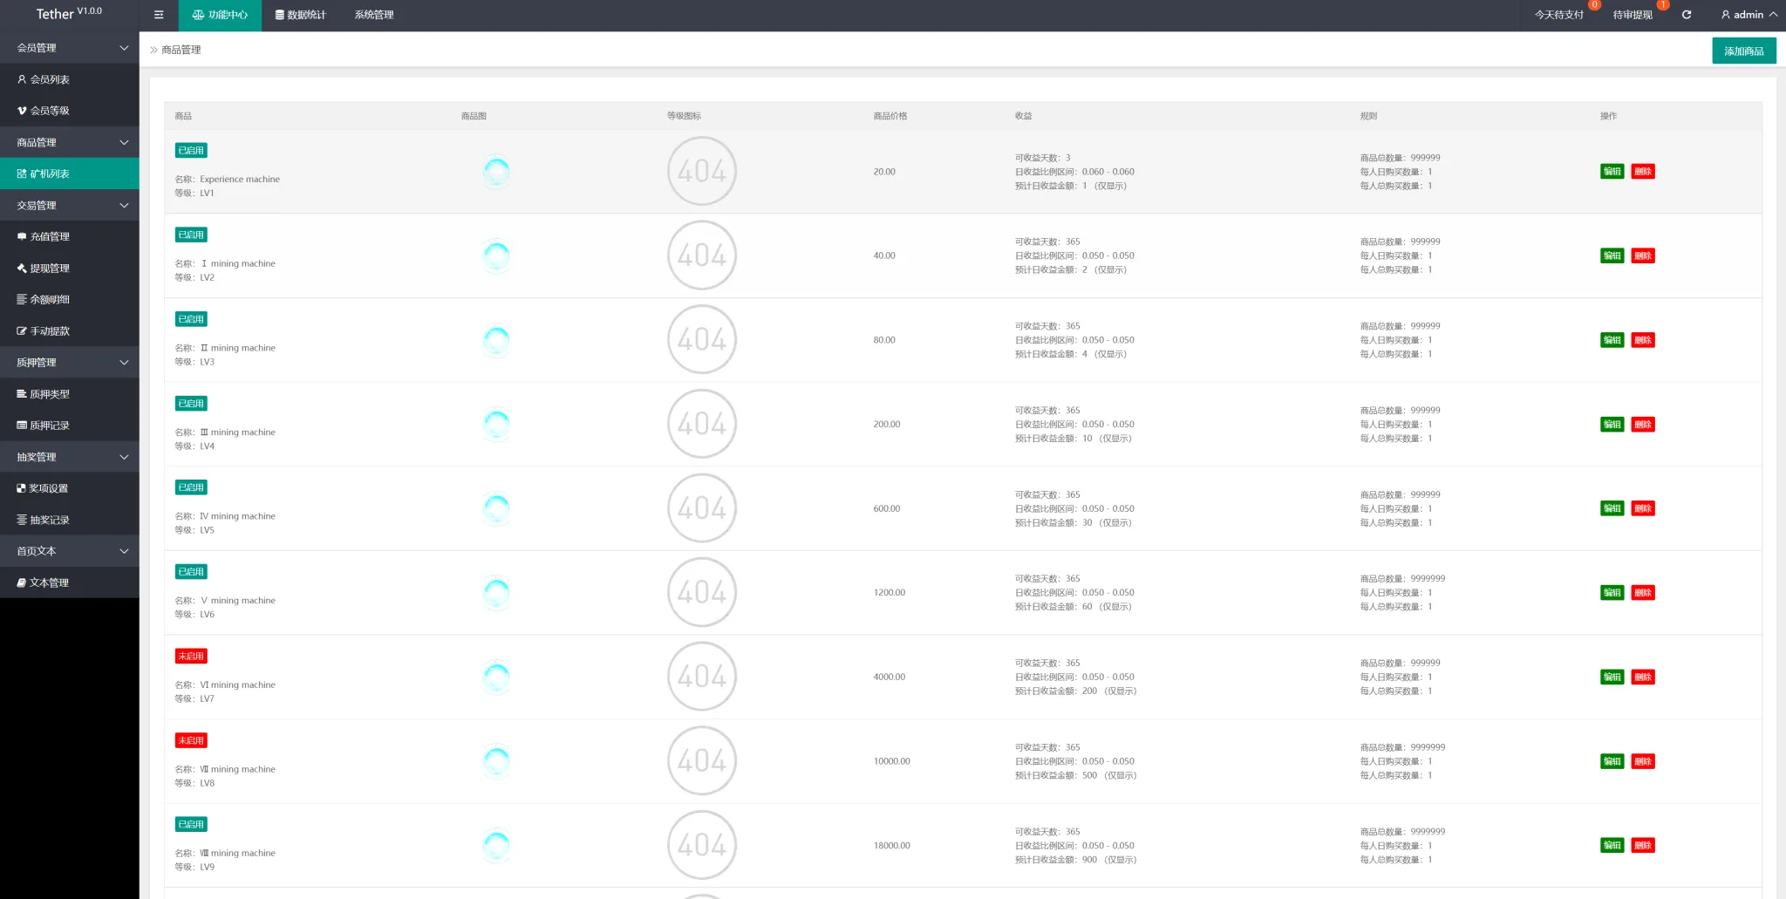1786x899 pixels.
Task: Toggle 未启用 status of VI mining machine
Action: 191,657
